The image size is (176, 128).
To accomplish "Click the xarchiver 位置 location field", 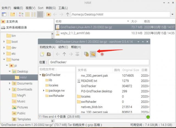I will click(x=99, y=62).
